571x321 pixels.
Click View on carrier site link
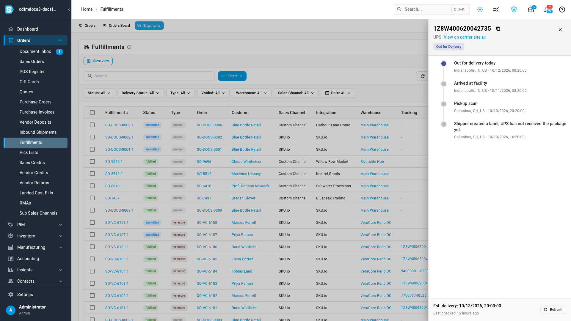pos(465,37)
